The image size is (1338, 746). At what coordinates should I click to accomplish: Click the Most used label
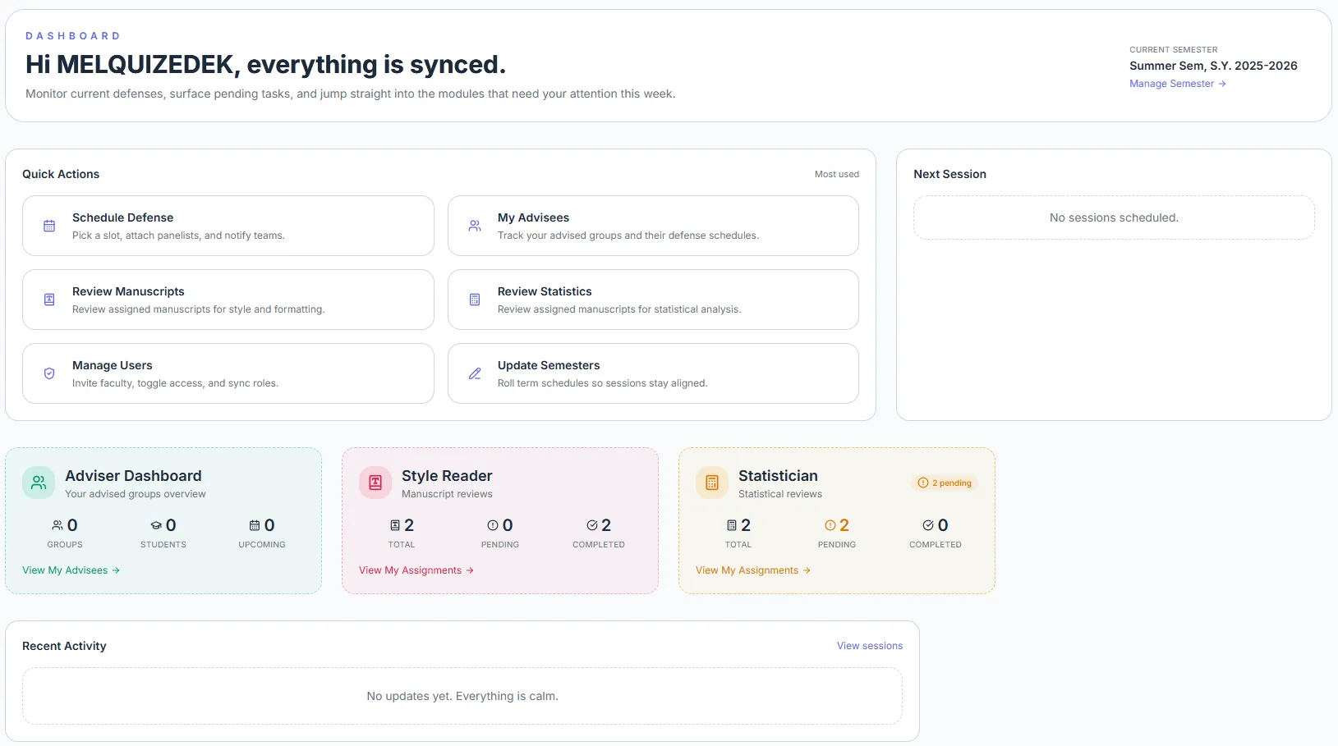point(837,174)
